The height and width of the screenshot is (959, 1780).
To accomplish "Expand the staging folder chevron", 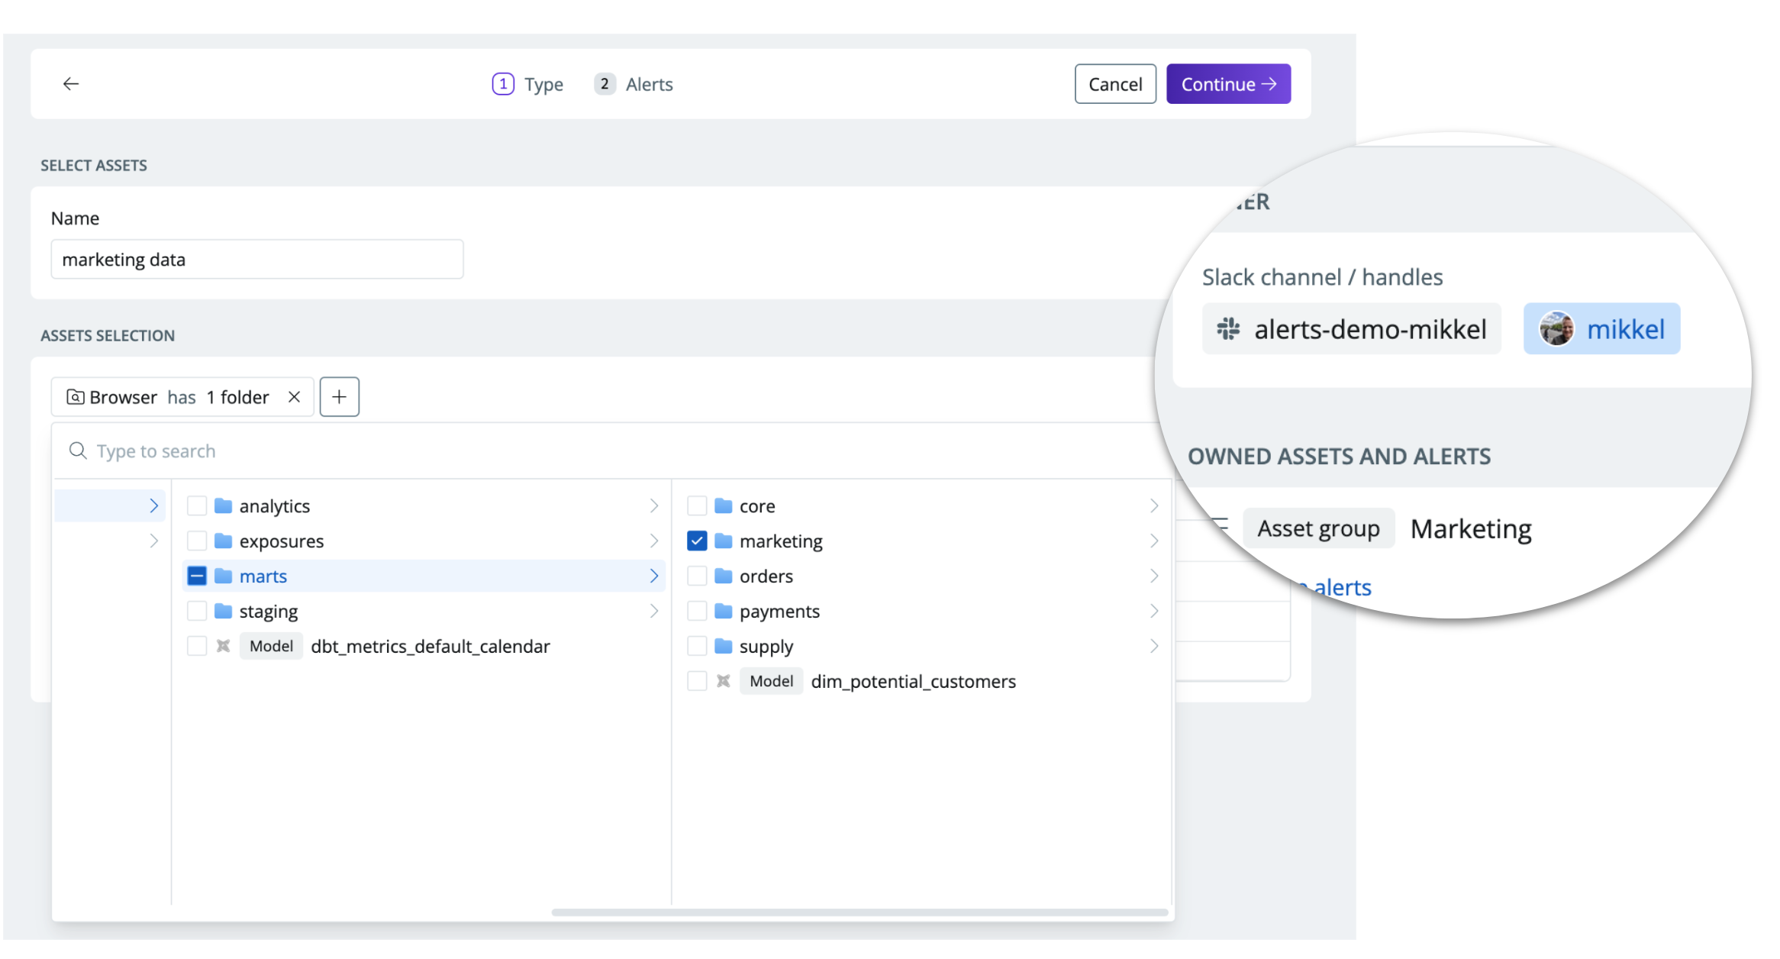I will (654, 612).
